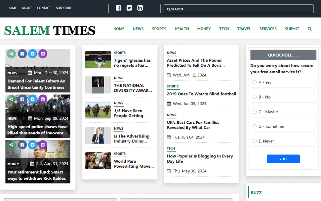Click search magnifier icon in main navigation
This screenshot has width=321, height=201.
[x=309, y=29]
